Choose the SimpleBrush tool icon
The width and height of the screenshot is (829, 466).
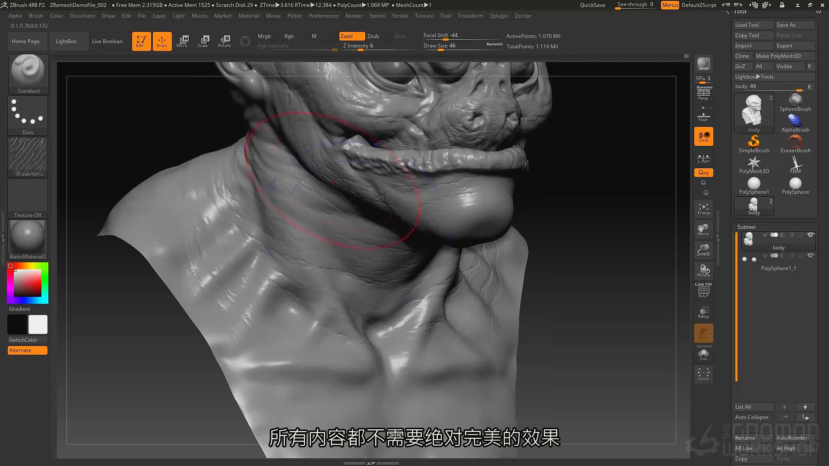pos(754,144)
